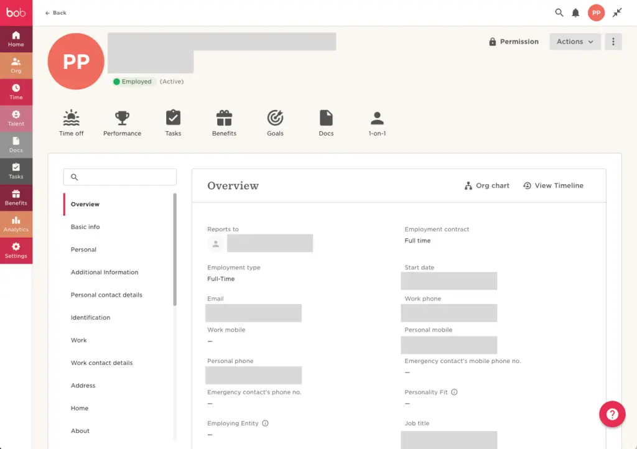Image resolution: width=637 pixels, height=449 pixels.
Task: Open the bob logo home link
Action: click(16, 12)
